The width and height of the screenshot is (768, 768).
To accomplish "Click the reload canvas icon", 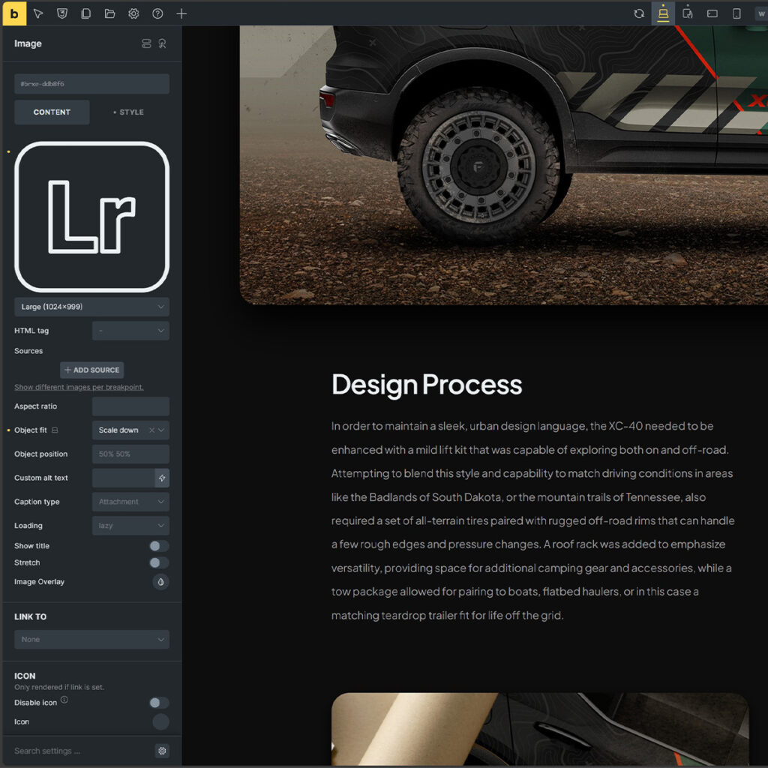I will click(x=639, y=13).
